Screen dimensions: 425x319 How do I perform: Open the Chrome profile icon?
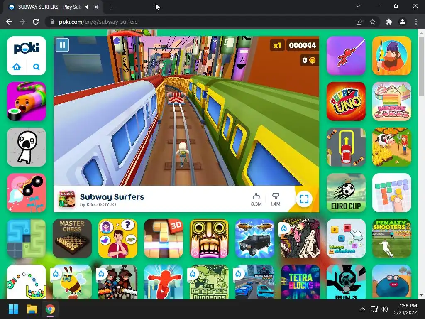403,22
